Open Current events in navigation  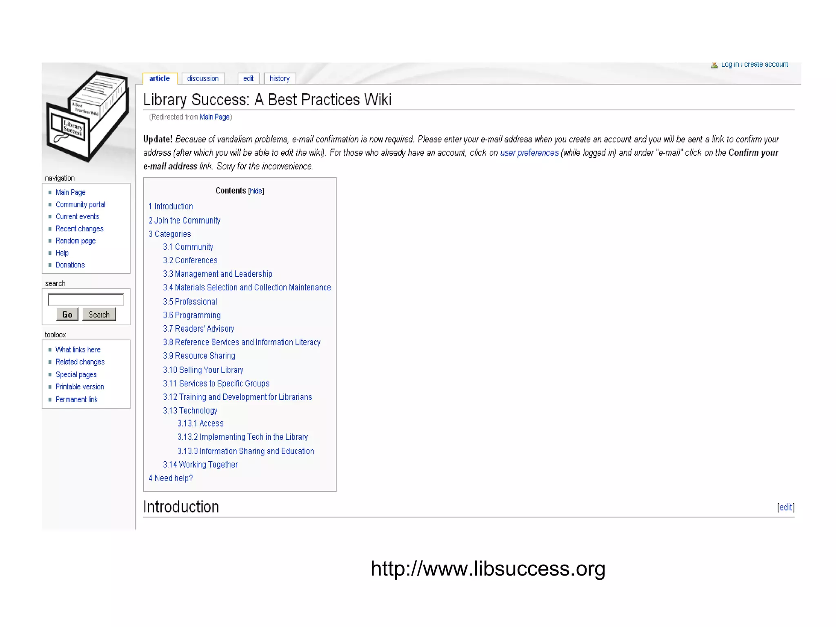[78, 216]
